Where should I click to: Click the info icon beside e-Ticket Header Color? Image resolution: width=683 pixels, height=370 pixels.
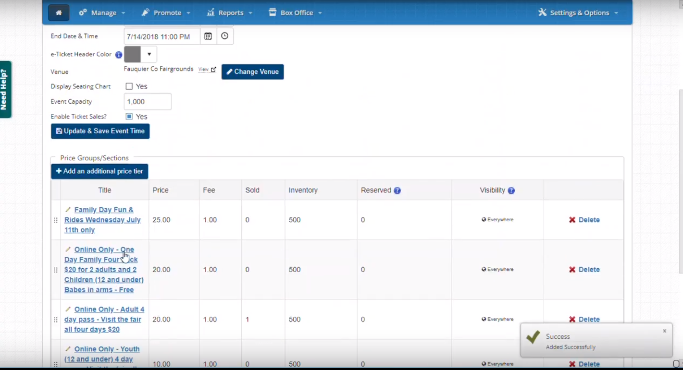click(119, 55)
